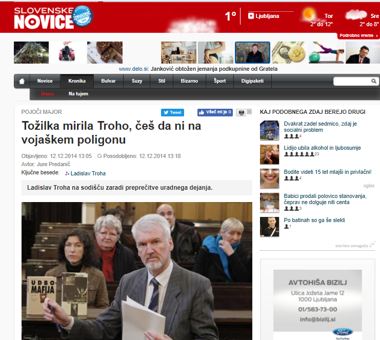
Task: Open the Bulvar menu section
Action: [108, 81]
